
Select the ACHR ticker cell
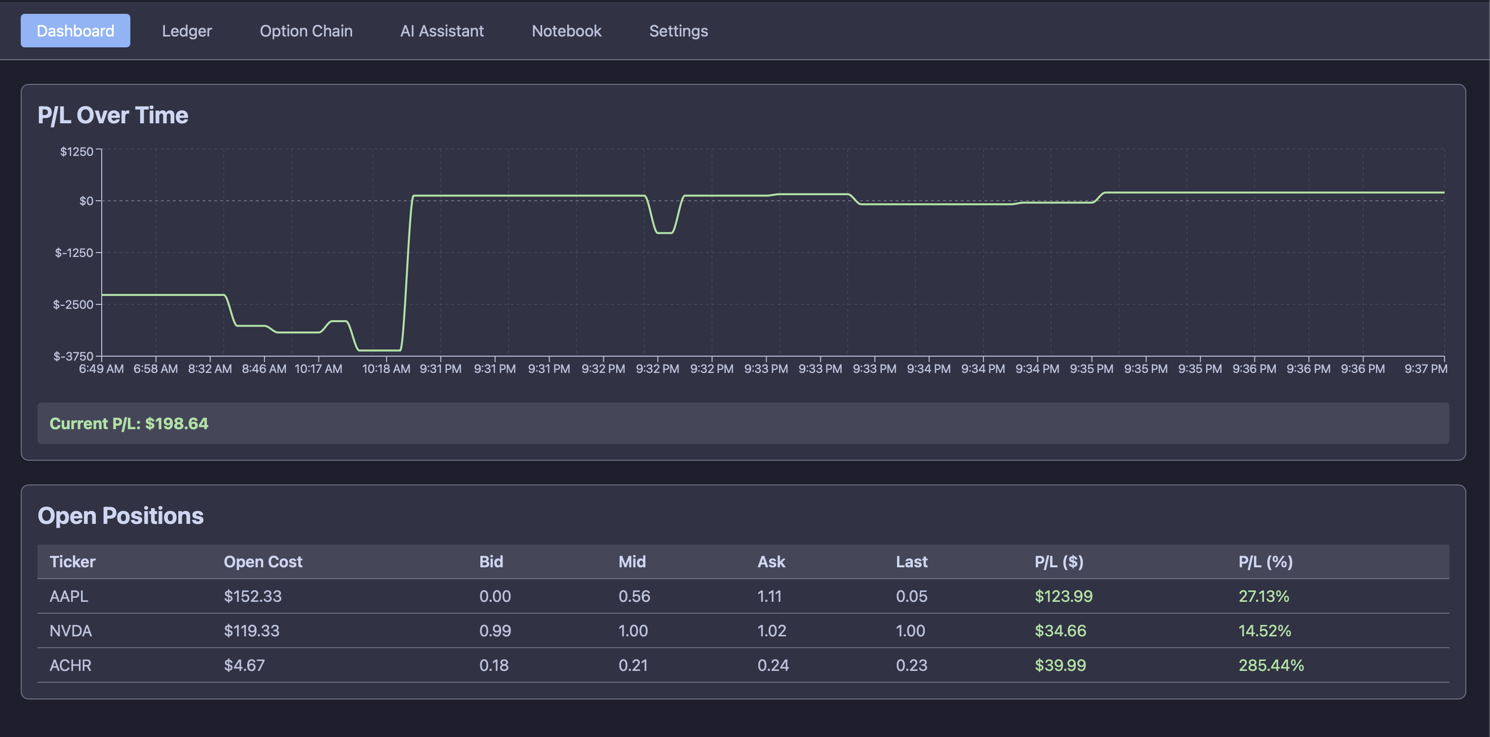(70, 665)
